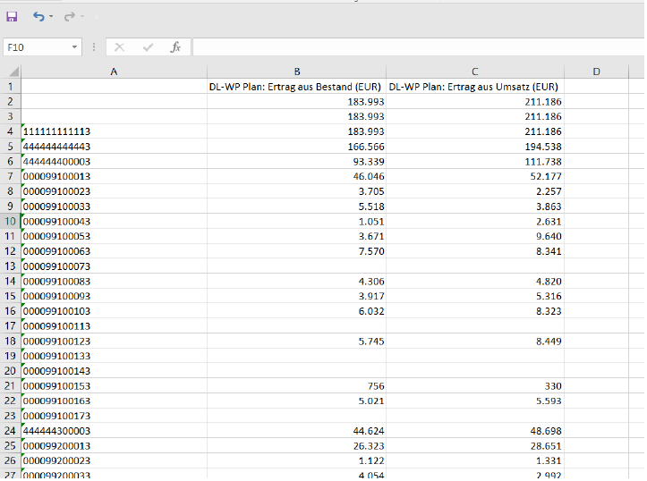
Task: Undo the last action
Action: (x=38, y=16)
